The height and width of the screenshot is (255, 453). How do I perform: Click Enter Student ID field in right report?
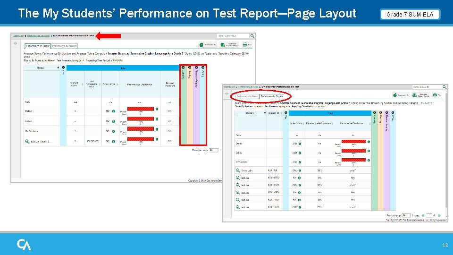[x=428, y=87]
